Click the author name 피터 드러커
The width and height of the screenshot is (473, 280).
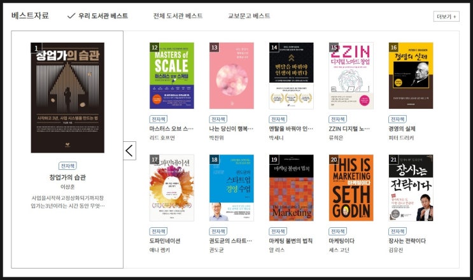tap(401, 137)
